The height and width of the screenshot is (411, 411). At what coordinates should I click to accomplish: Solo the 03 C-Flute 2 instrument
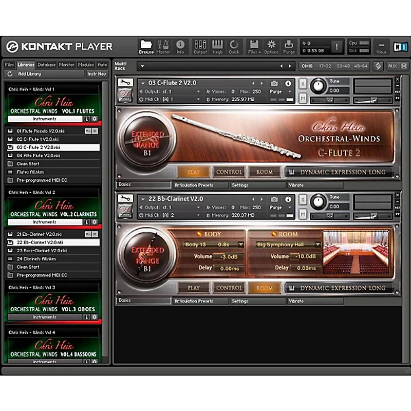click(x=303, y=84)
